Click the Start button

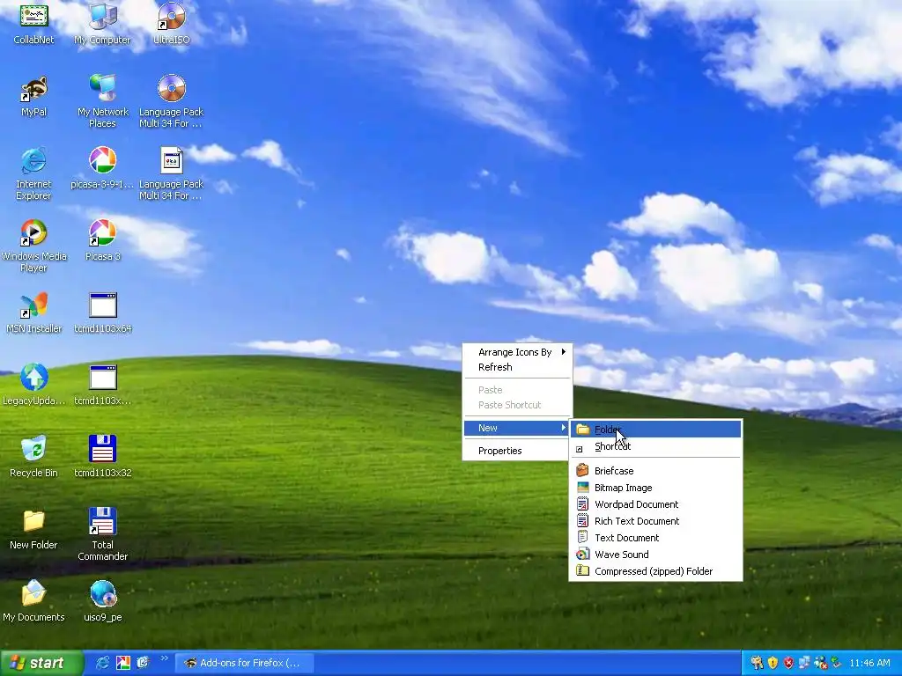(x=41, y=663)
